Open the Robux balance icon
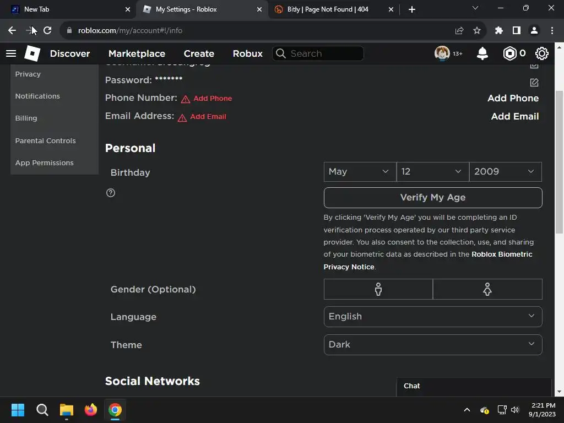 [x=509, y=53]
